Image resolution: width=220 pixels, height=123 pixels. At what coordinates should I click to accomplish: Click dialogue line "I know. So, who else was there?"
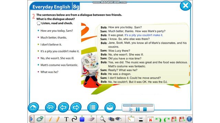(x=129, y=39)
